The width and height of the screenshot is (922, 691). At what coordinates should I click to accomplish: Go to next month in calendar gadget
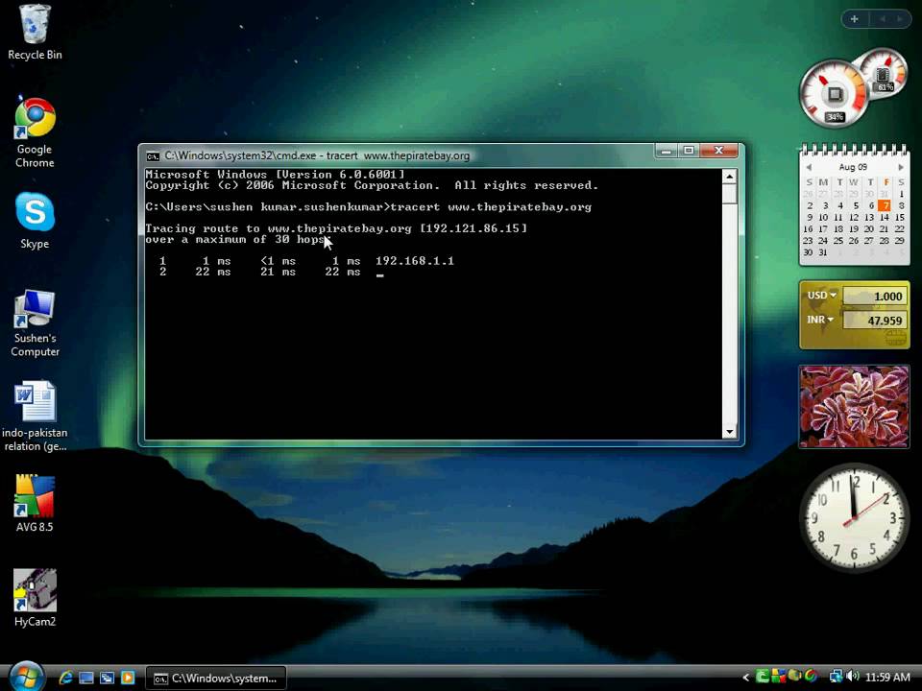tap(900, 167)
